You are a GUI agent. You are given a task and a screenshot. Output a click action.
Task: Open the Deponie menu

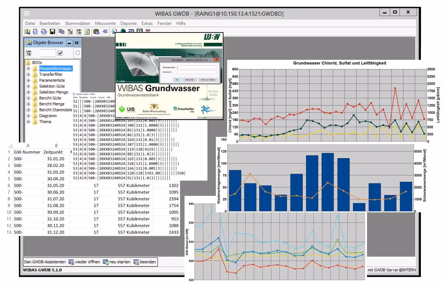129,23
